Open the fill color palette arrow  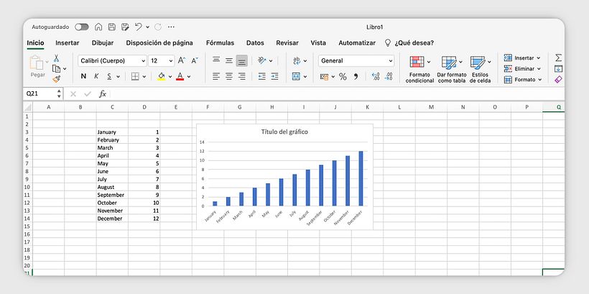[x=170, y=77]
